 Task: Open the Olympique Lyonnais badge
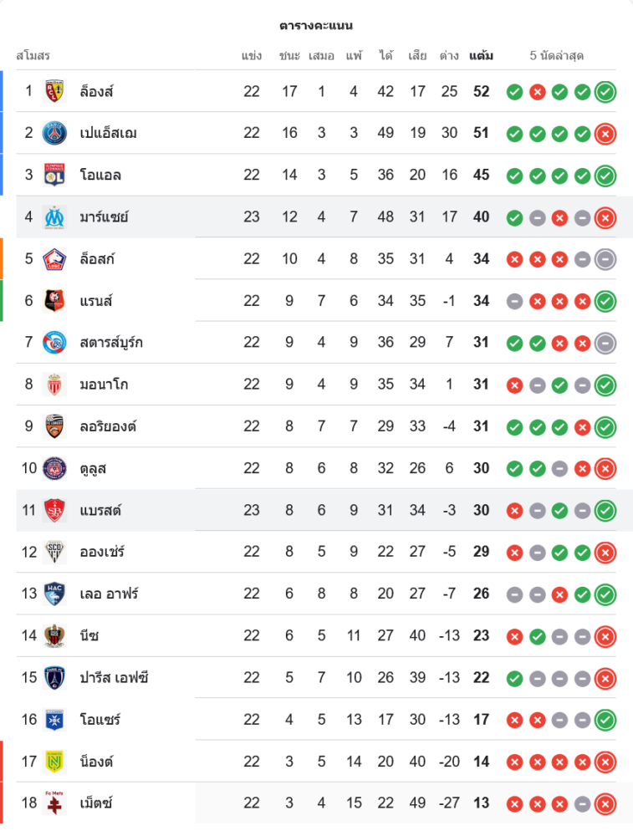click(55, 175)
